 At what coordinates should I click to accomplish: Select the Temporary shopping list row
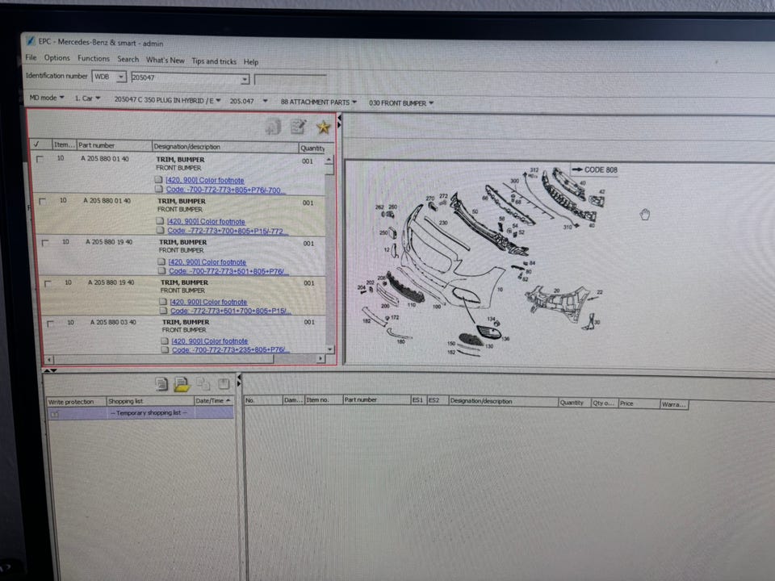point(140,413)
